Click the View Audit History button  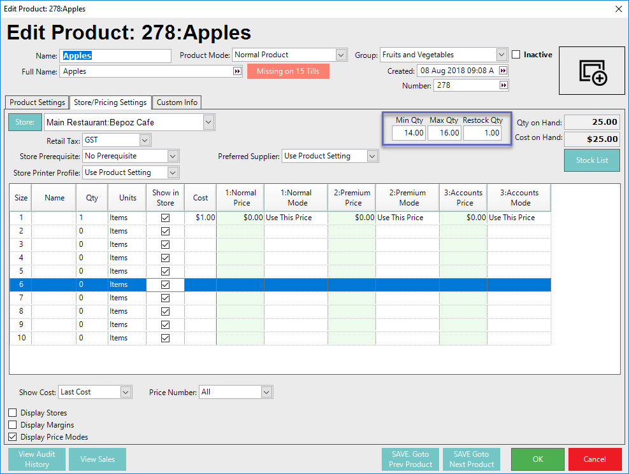[37, 459]
